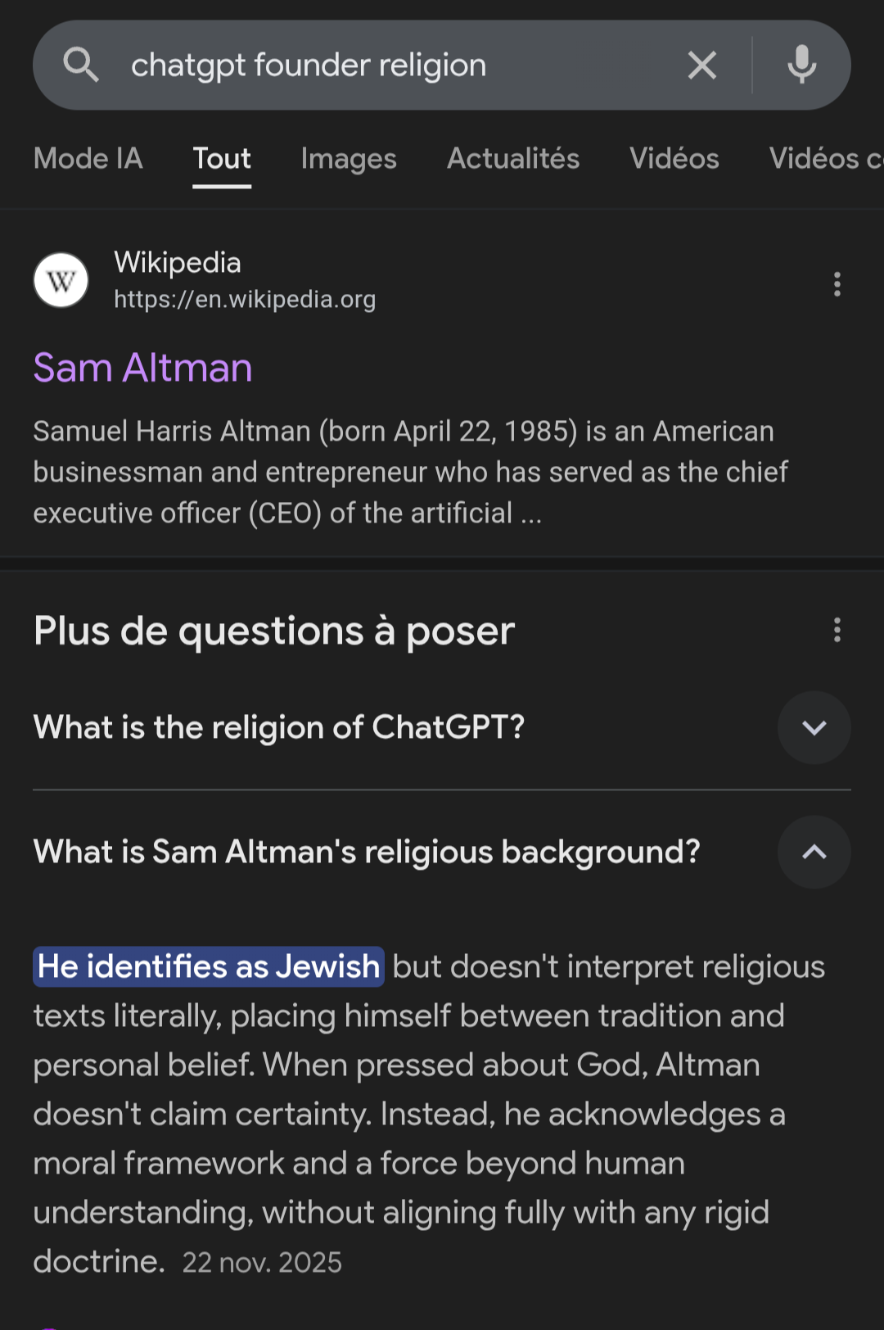Clear the search query text
Screen dimensions: 884x1330
701,65
